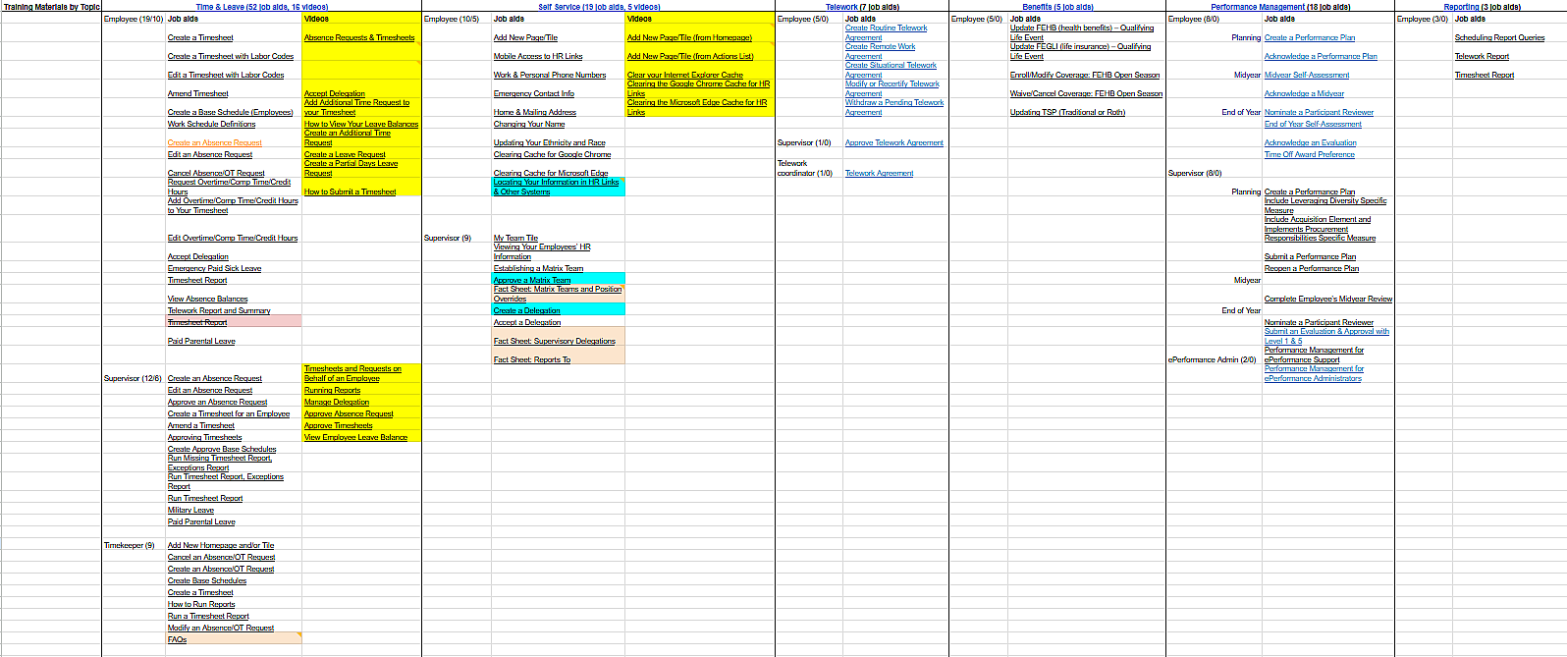
Task: Open Enroll/Modify Coverage: FEHB Open Season link
Action: pyautogui.click(x=1085, y=76)
